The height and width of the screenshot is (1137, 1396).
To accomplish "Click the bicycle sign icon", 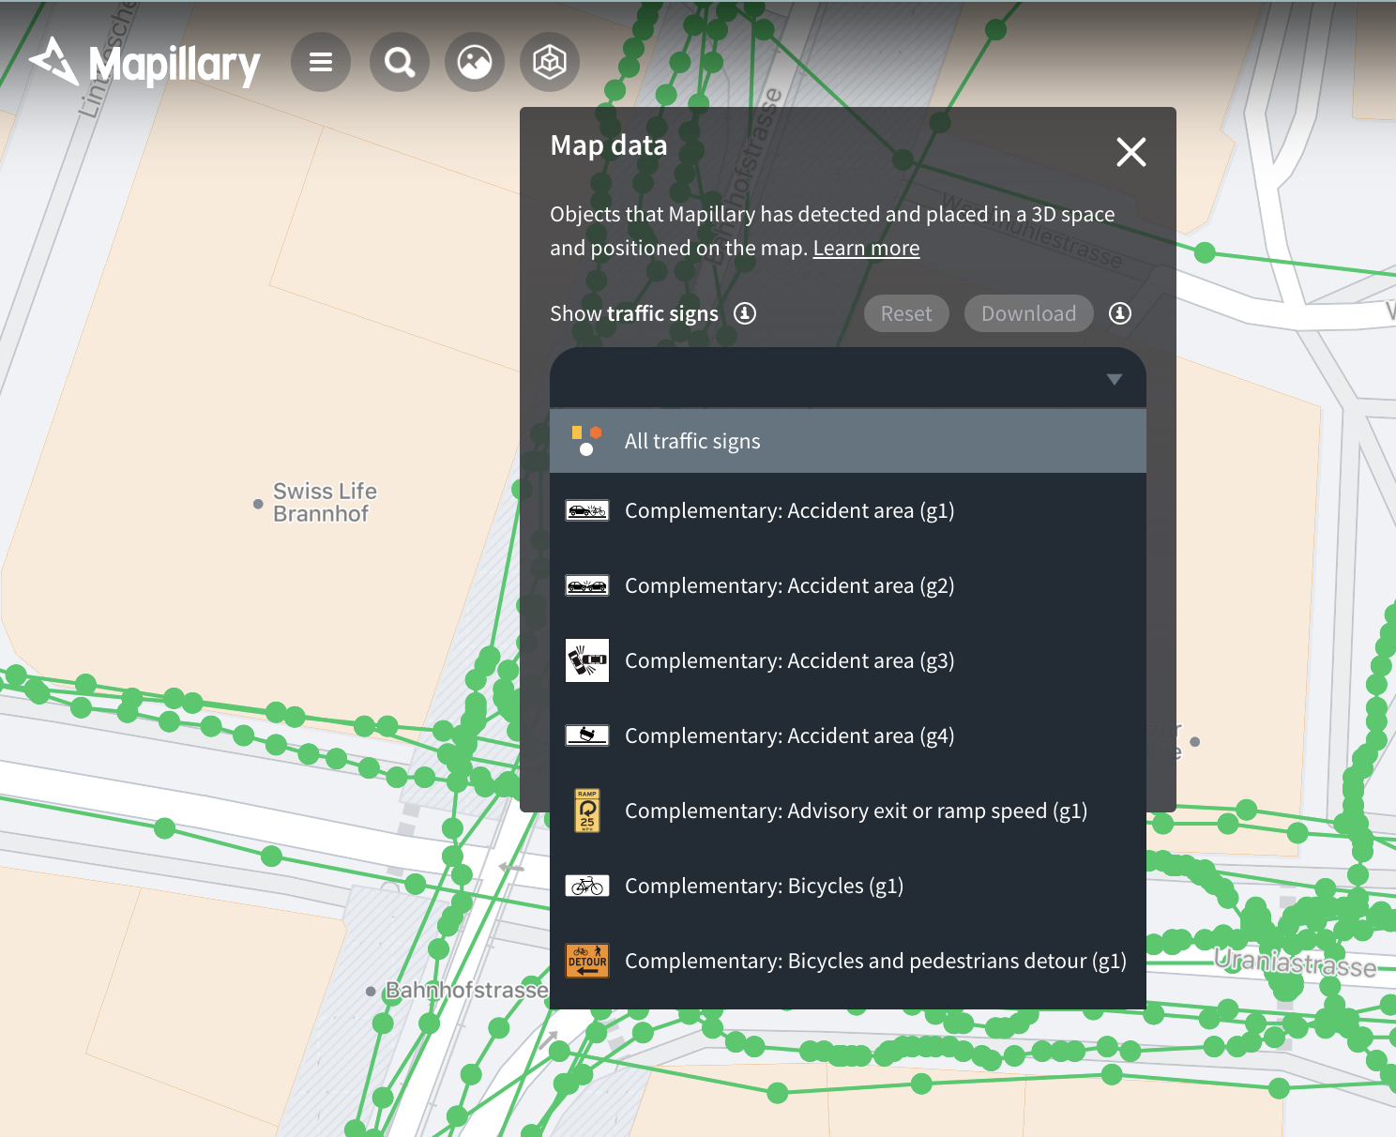I will click(x=587, y=886).
